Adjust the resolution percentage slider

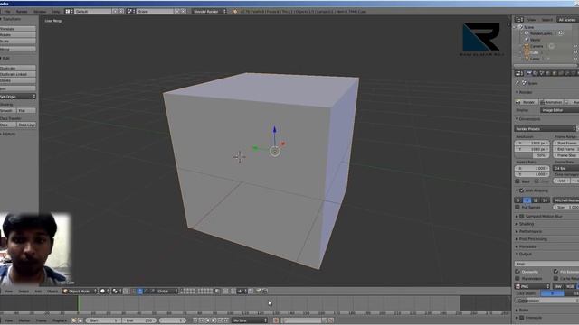532,155
